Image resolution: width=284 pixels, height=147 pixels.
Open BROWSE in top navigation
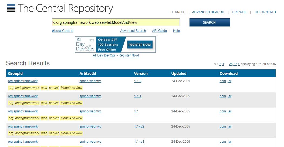click(x=239, y=12)
